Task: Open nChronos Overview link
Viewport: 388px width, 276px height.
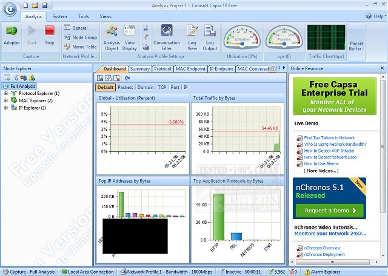Action: point(322,248)
